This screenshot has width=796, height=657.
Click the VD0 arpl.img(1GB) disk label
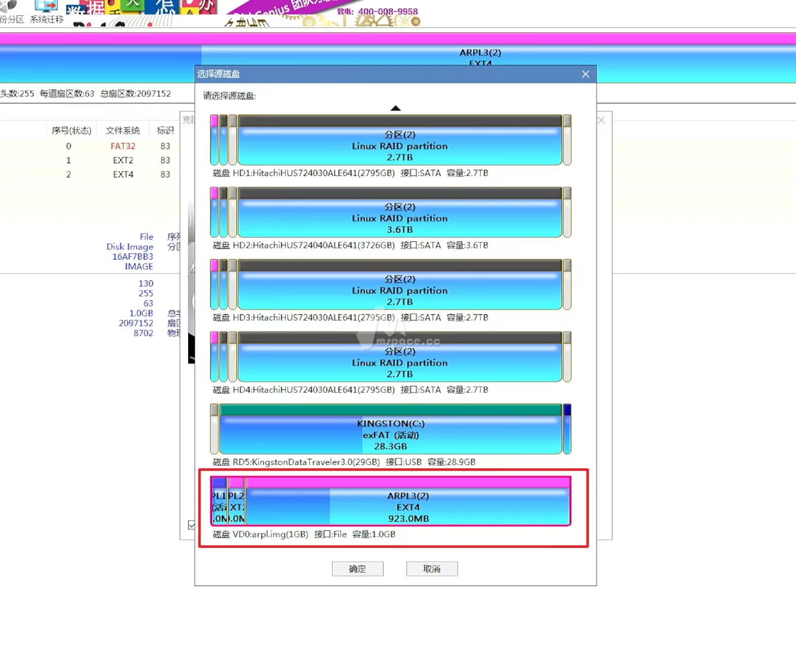pyautogui.click(x=304, y=534)
